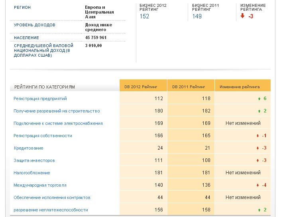Viewport: 283px width, 217px height.
Task: Click the green up arrow in Регистрация предприятий row
Action: (259, 99)
